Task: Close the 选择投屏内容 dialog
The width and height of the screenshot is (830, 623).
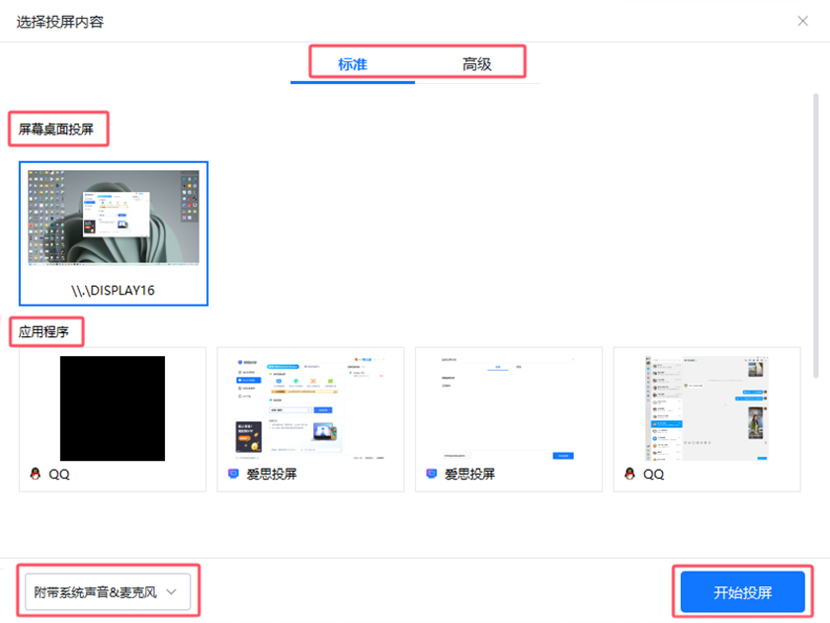Action: click(x=802, y=21)
